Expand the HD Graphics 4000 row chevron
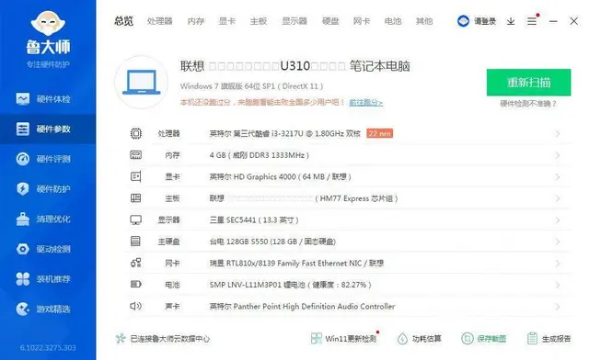 [558, 176]
